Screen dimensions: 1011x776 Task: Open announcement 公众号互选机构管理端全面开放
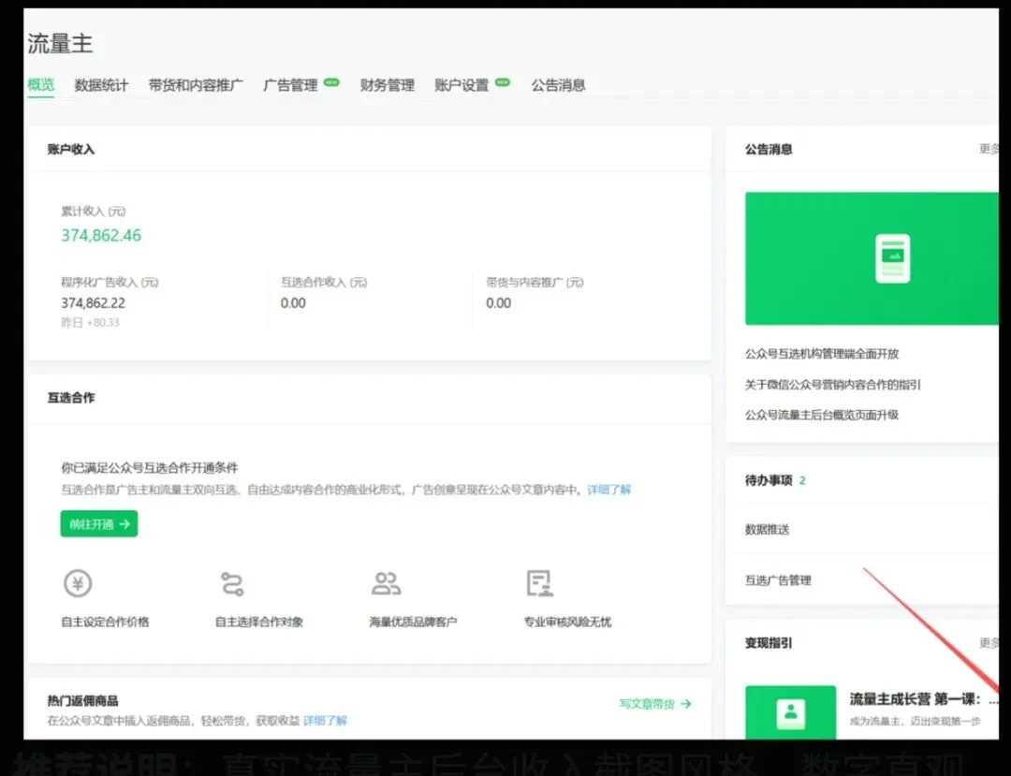(822, 354)
